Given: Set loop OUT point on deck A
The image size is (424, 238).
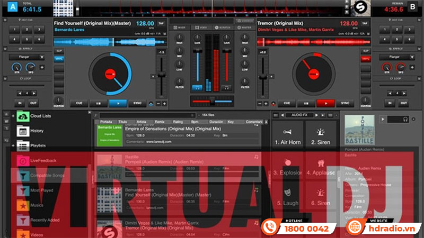Looking at the screenshot, I should coord(33,103).
